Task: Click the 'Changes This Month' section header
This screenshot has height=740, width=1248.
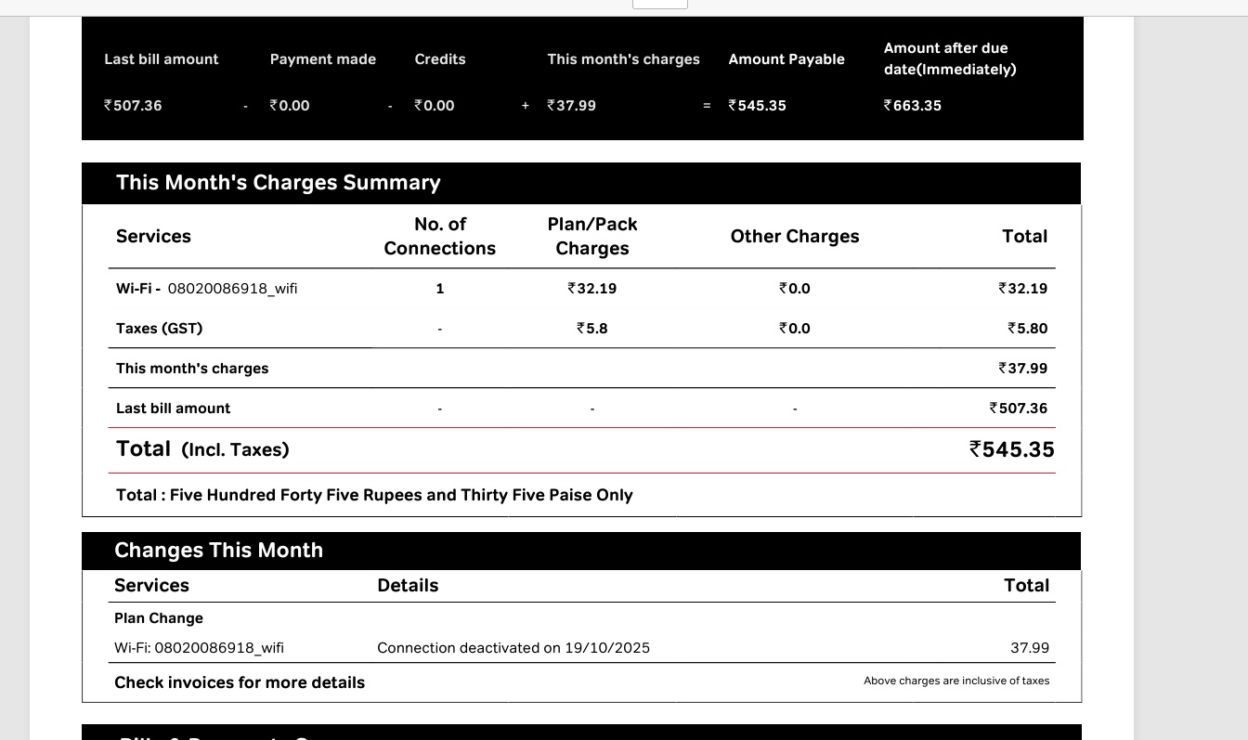Action: (x=218, y=551)
